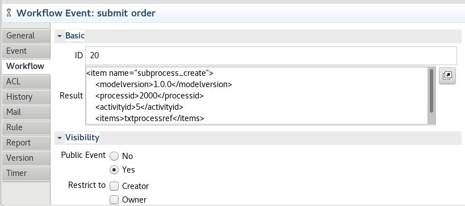Image resolution: width=465 pixels, height=206 pixels.
Task: Open the History tab
Action: 26,97
